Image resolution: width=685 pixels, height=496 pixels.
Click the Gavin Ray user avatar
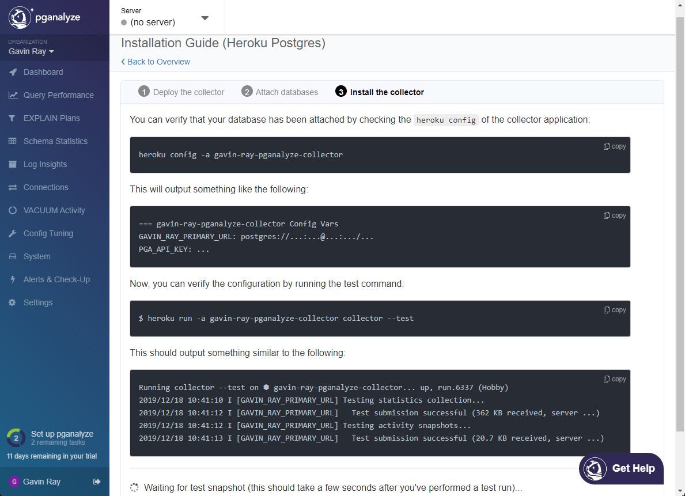point(14,482)
